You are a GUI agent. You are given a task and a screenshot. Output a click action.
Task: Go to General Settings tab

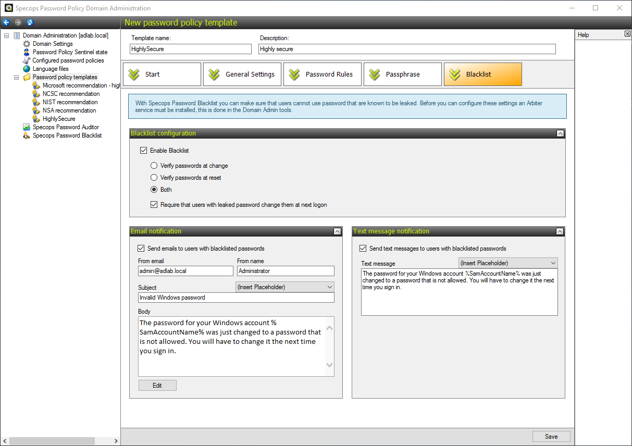(x=243, y=75)
